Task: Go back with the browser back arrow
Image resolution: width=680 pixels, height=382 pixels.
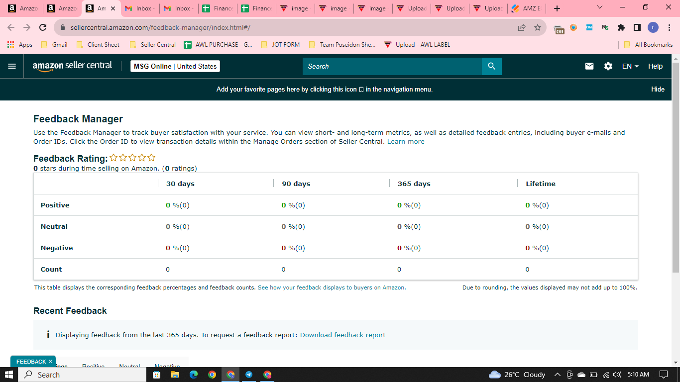Action: [11, 27]
